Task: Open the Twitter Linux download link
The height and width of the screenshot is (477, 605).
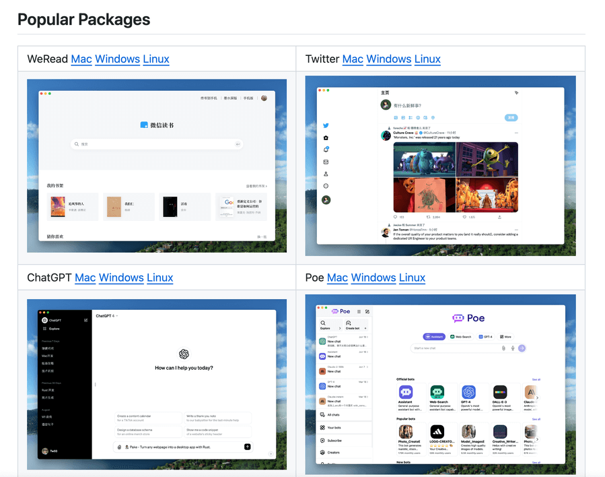Action: coord(427,59)
